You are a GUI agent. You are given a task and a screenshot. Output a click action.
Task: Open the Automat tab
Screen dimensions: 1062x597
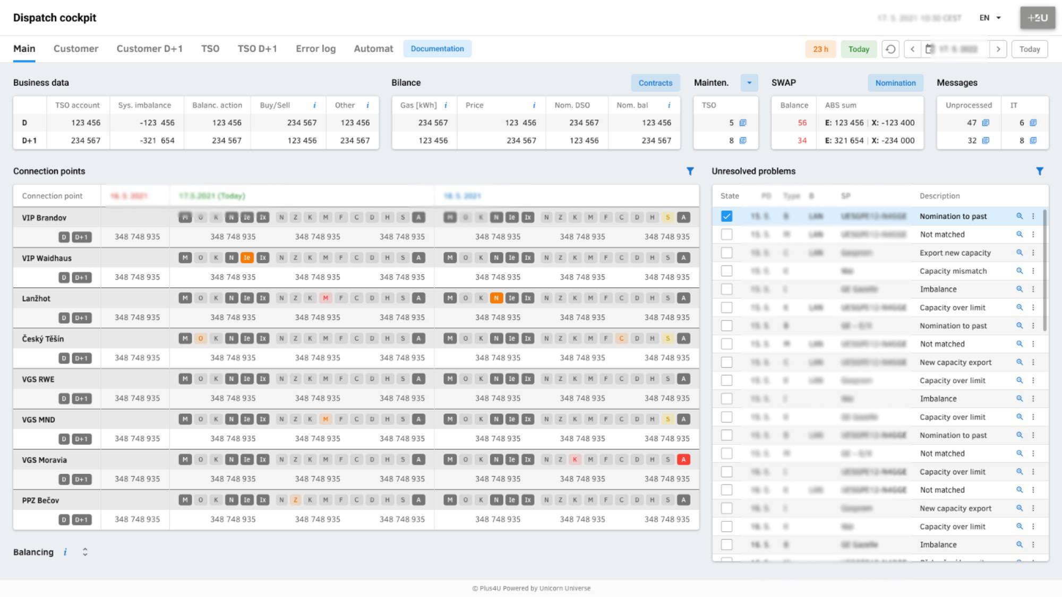(374, 49)
